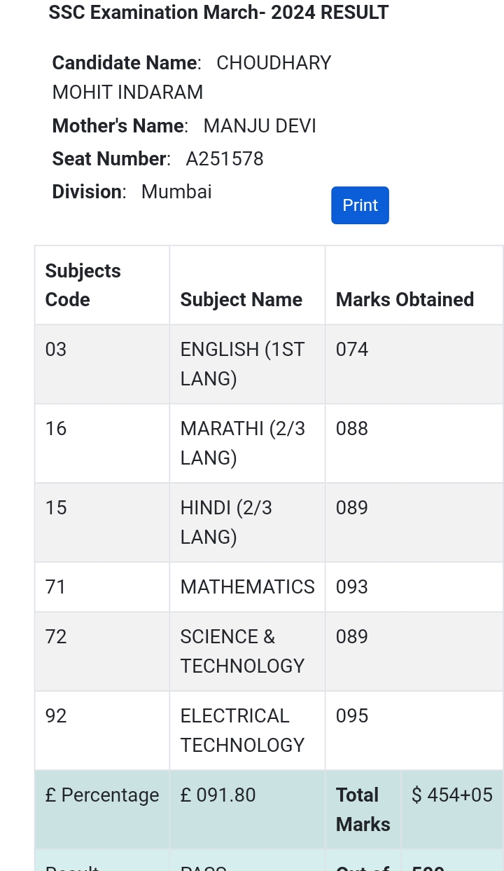Click the total marks value 454+05
The width and height of the screenshot is (504, 871).
(452, 795)
